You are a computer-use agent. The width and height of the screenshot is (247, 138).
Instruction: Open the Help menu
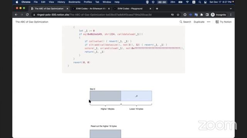[117, 2]
